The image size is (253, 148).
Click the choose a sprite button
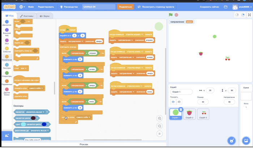pyautogui.click(x=231, y=140)
